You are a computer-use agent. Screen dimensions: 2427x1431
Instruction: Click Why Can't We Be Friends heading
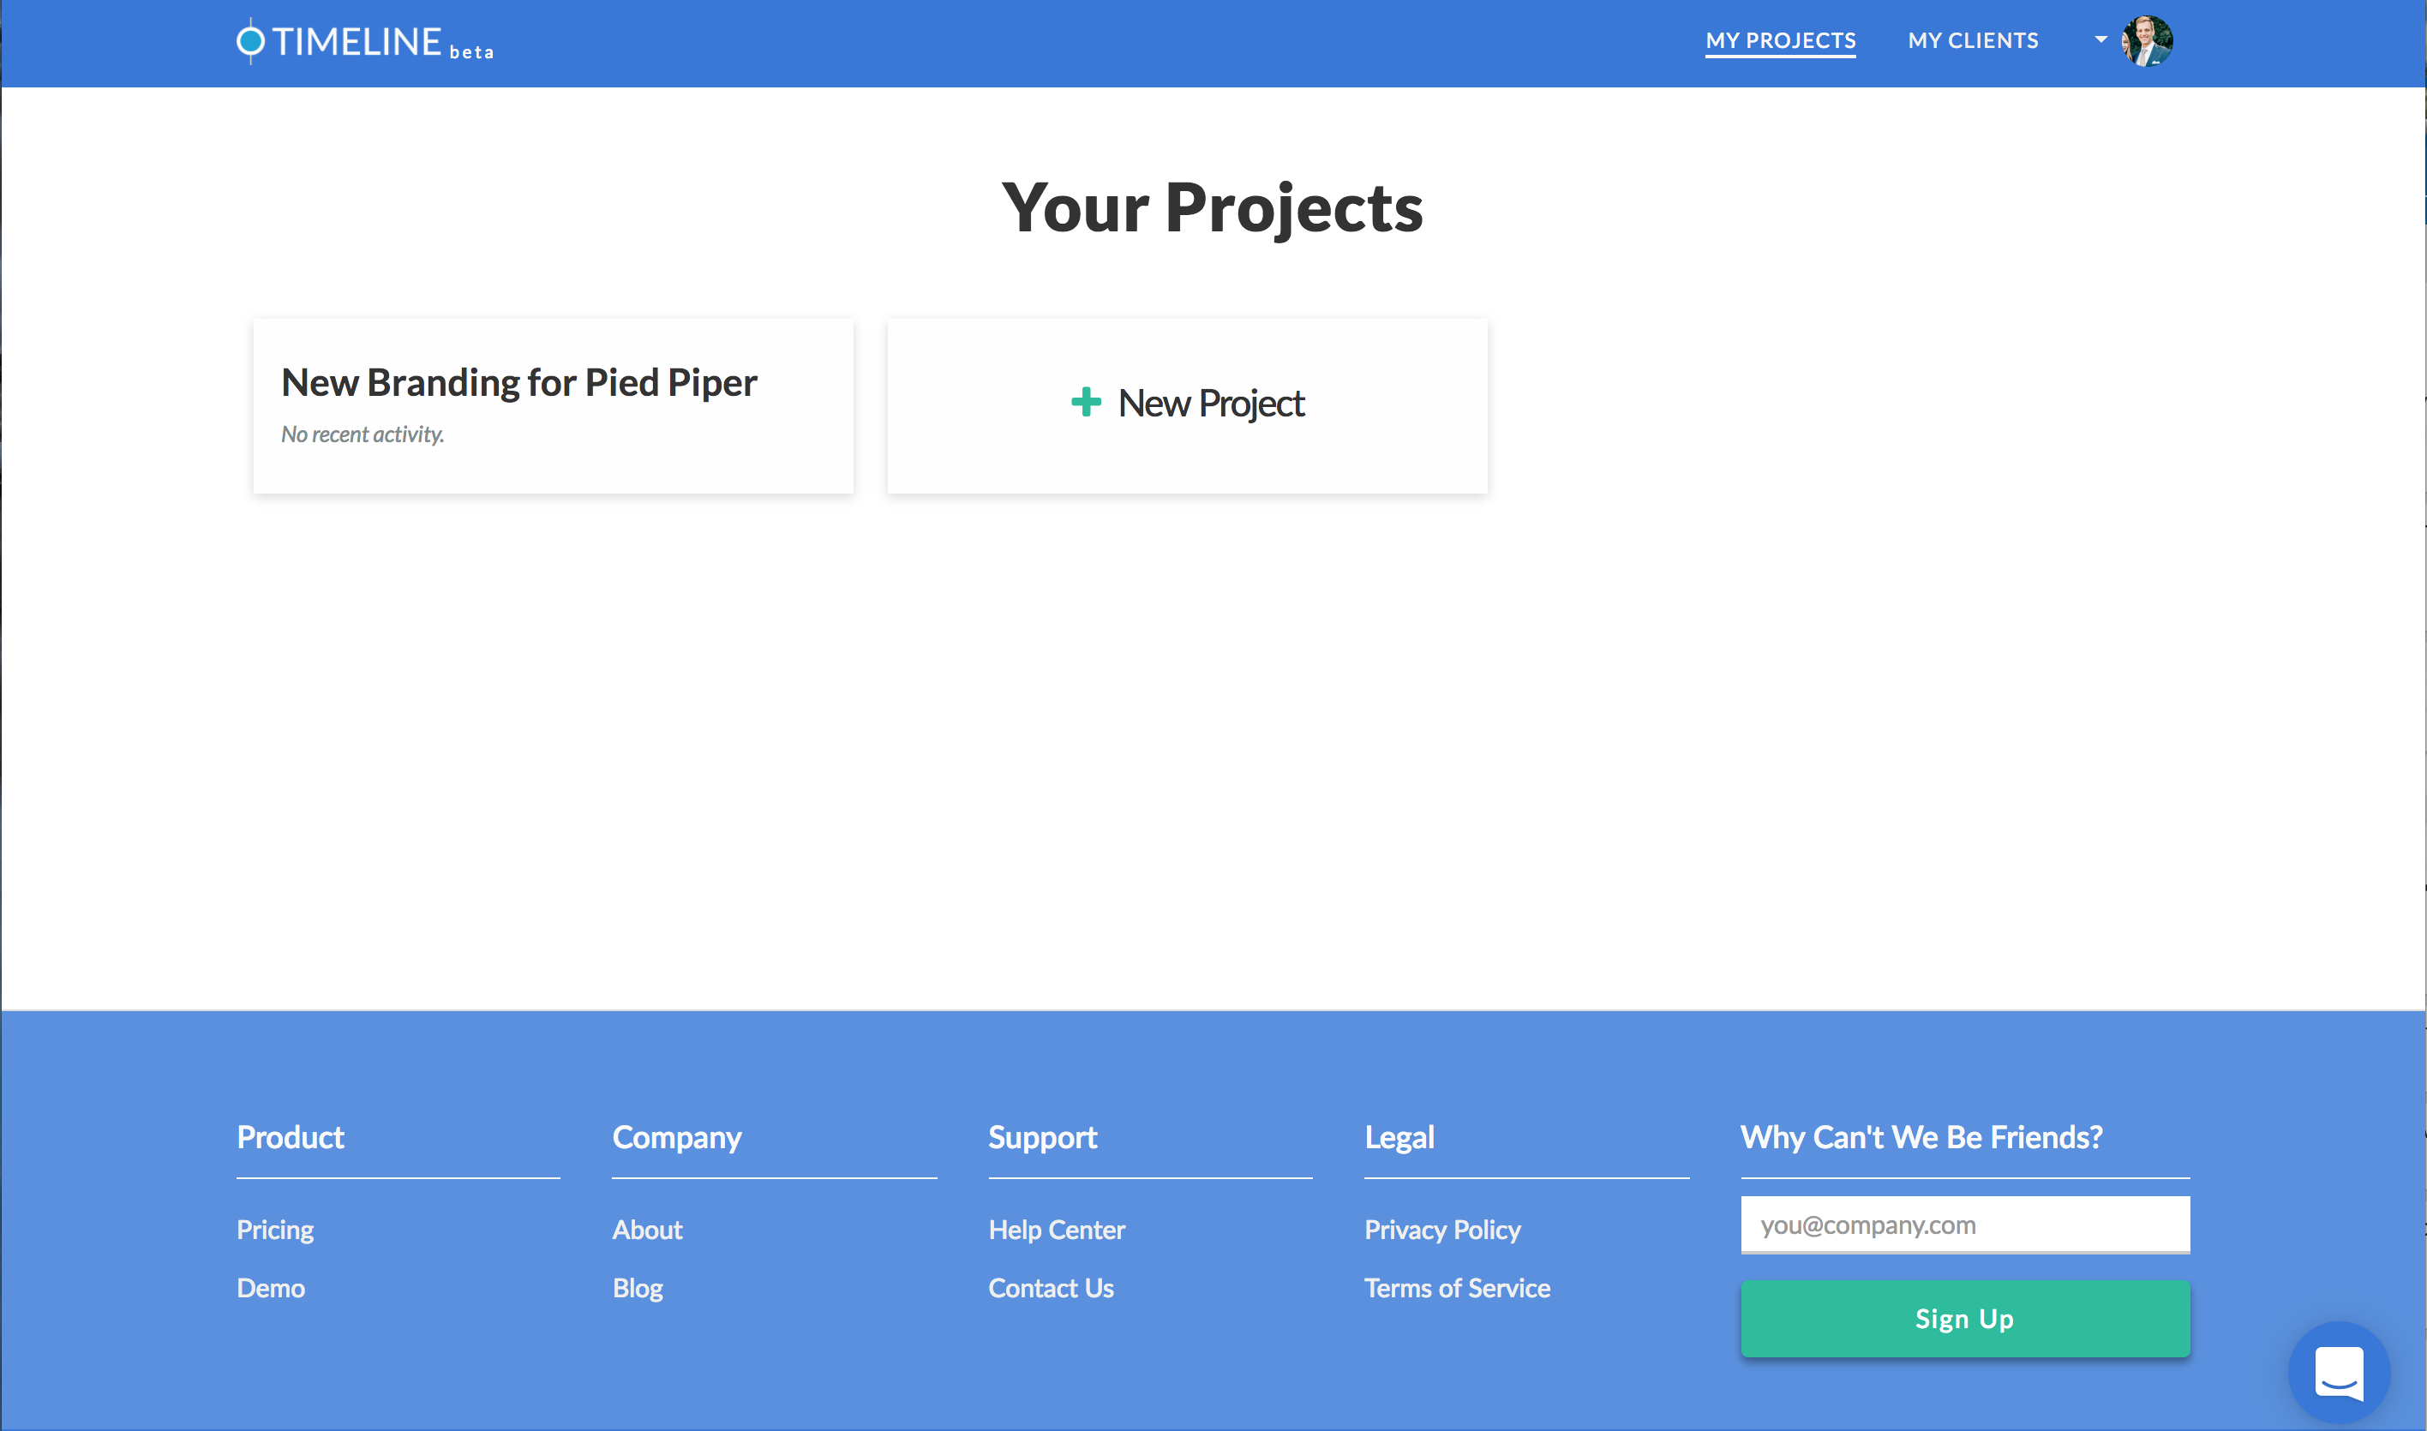[1921, 1138]
